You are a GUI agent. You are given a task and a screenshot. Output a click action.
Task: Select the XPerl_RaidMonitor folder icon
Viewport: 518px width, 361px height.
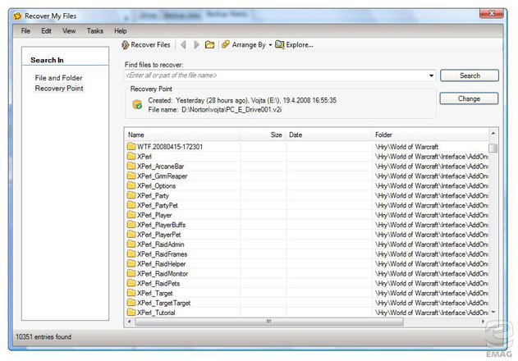click(131, 273)
